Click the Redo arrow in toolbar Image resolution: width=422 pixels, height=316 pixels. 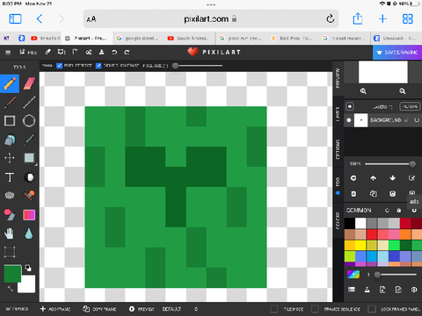pos(127,52)
